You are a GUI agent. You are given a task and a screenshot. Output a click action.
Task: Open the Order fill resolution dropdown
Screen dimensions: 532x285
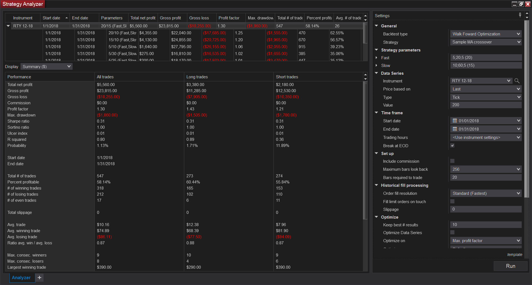coord(486,193)
